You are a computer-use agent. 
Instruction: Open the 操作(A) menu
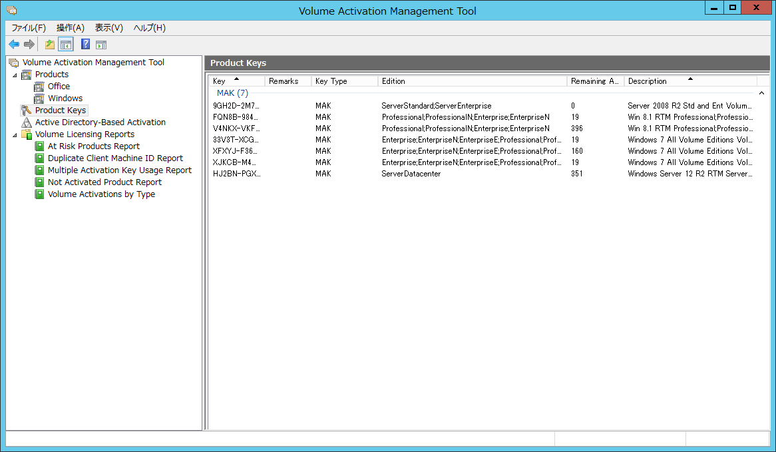point(71,28)
